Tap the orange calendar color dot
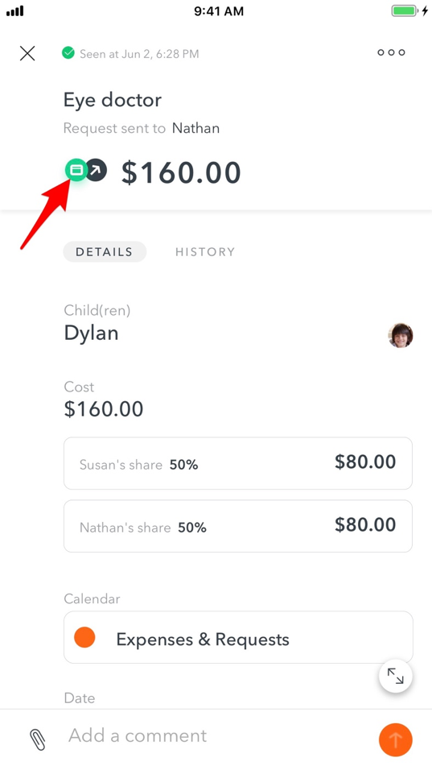This screenshot has height=770, width=432. pyautogui.click(x=84, y=637)
